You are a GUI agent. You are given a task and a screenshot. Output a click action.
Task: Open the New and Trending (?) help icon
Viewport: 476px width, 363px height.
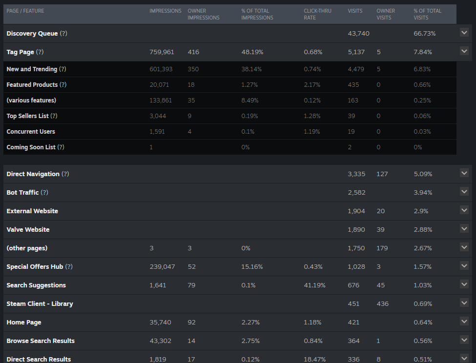62,69
